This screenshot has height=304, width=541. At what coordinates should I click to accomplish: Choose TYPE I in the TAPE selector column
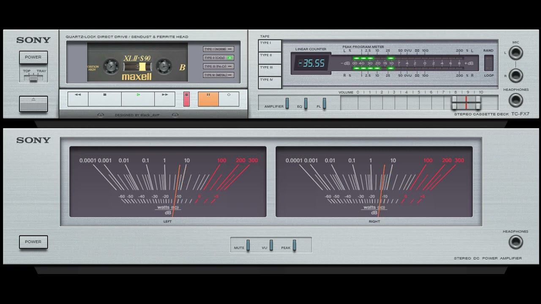click(x=270, y=46)
